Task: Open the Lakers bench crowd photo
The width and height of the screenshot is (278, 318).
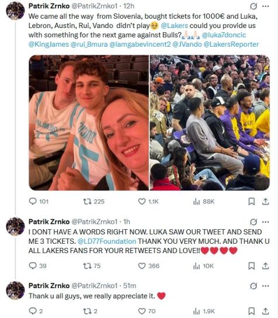Action: [x=210, y=123]
